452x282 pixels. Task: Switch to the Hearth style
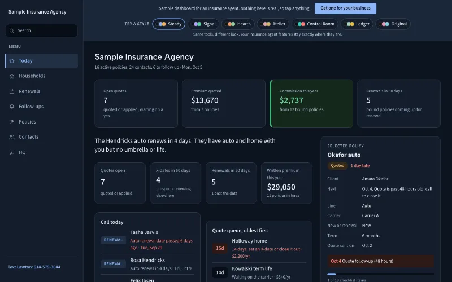point(238,24)
